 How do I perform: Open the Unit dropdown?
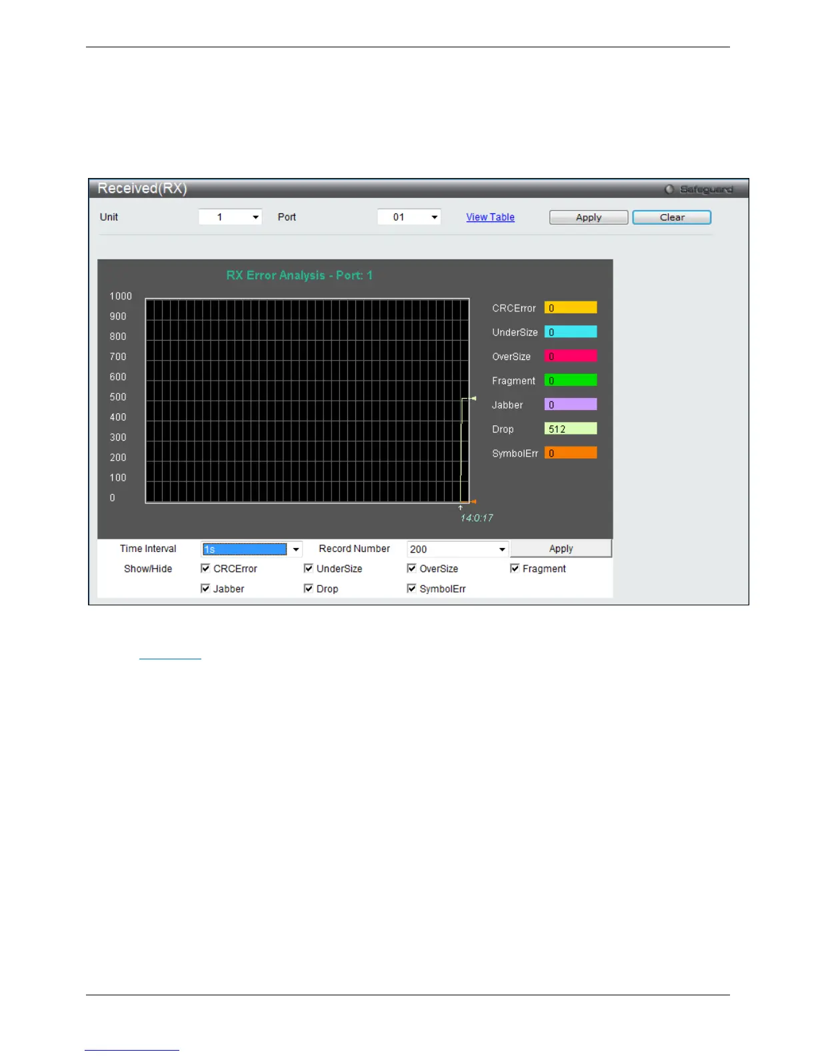pos(230,217)
